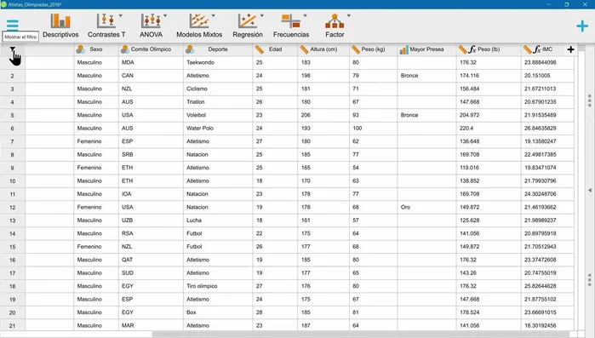
Task: Click the weight value 220.4
Action: pos(489,129)
